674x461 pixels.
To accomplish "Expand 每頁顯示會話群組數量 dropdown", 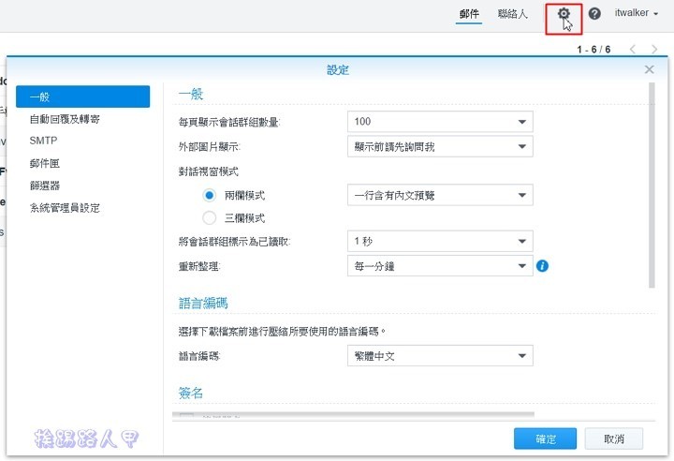I will coord(439,122).
